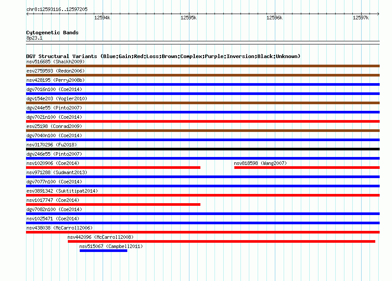
Task: Click the right arrow of the coordinate ruler
Action: pos(378,14)
